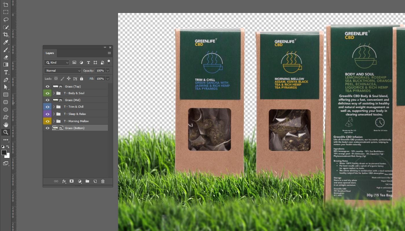Open the Normal blend mode dropdown
405x231 pixels.
coord(63,70)
